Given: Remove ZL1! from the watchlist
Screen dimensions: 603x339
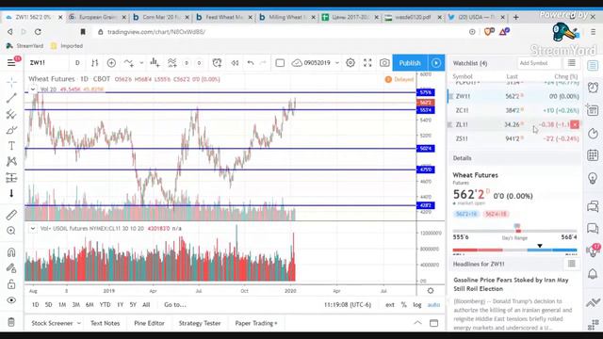Looking at the screenshot, I should pos(575,124).
